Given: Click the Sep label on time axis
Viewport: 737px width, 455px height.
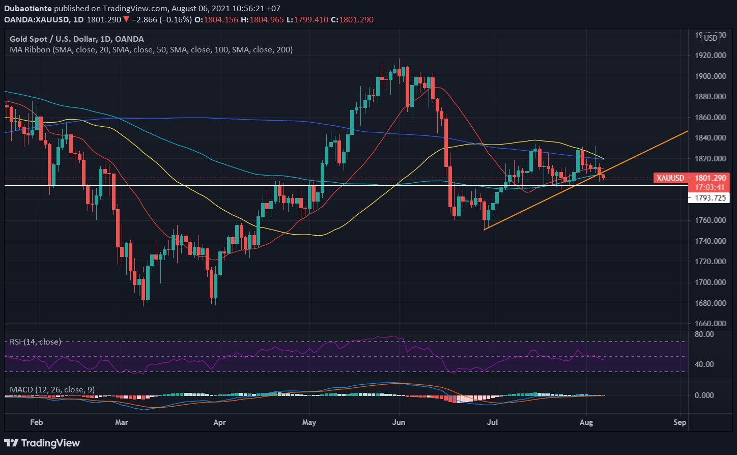Looking at the screenshot, I should (x=679, y=422).
